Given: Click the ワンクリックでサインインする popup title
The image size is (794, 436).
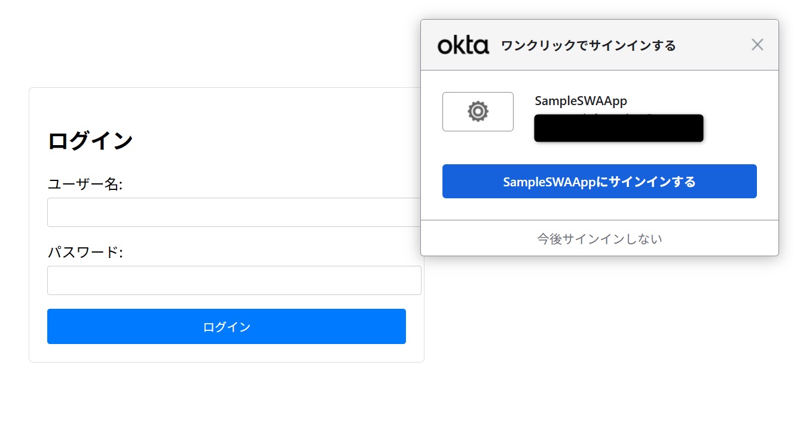Looking at the screenshot, I should pyautogui.click(x=588, y=46).
